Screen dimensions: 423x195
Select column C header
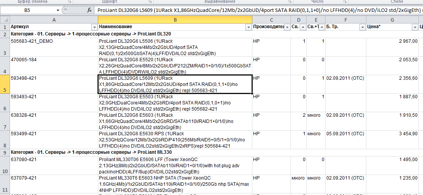click(271, 20)
